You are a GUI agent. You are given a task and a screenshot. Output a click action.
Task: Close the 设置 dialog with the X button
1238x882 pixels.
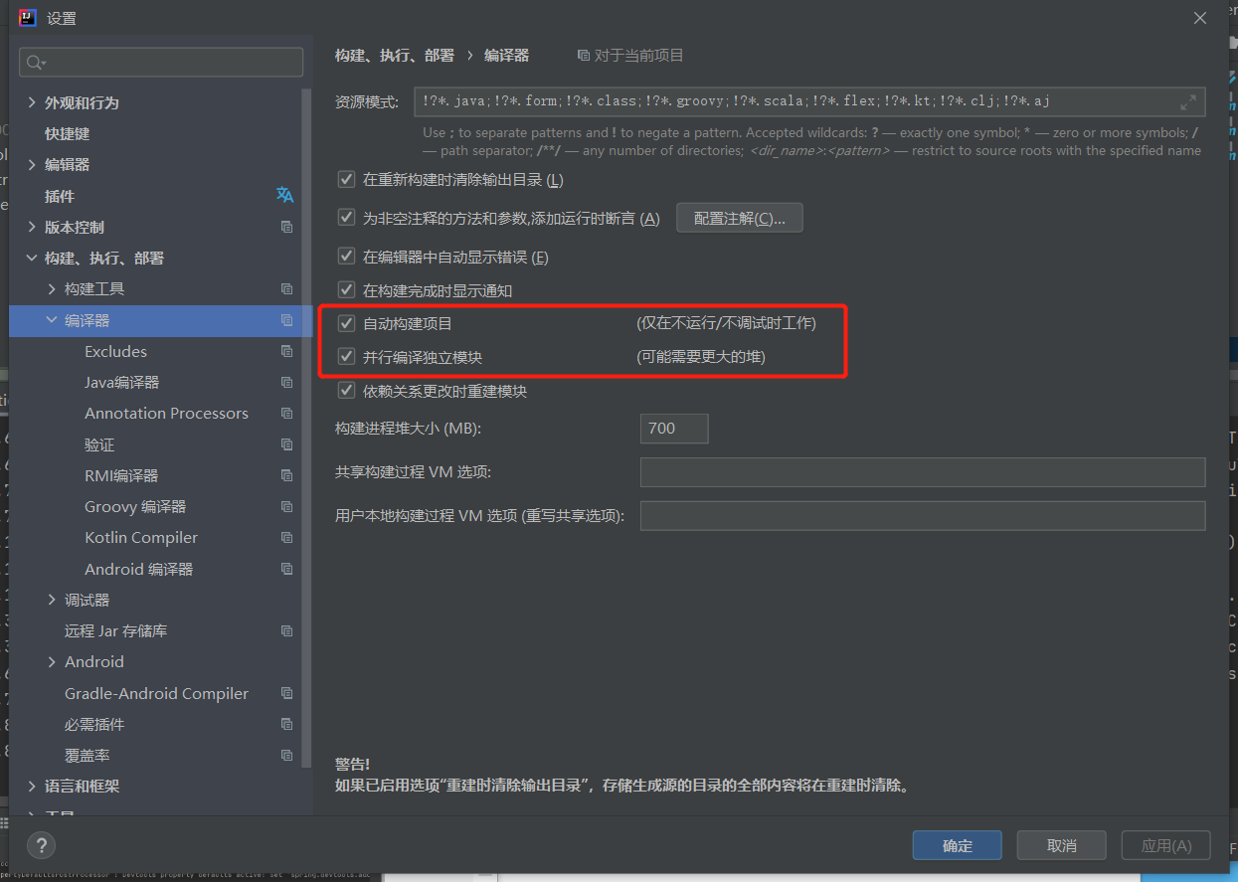pos(1200,18)
